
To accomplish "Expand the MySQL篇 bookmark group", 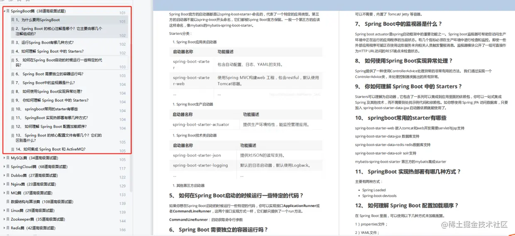I will pyautogui.click(x=4, y=158).
